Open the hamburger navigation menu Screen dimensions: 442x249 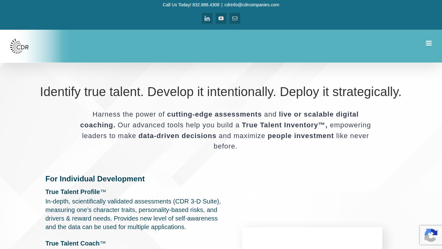429,43
